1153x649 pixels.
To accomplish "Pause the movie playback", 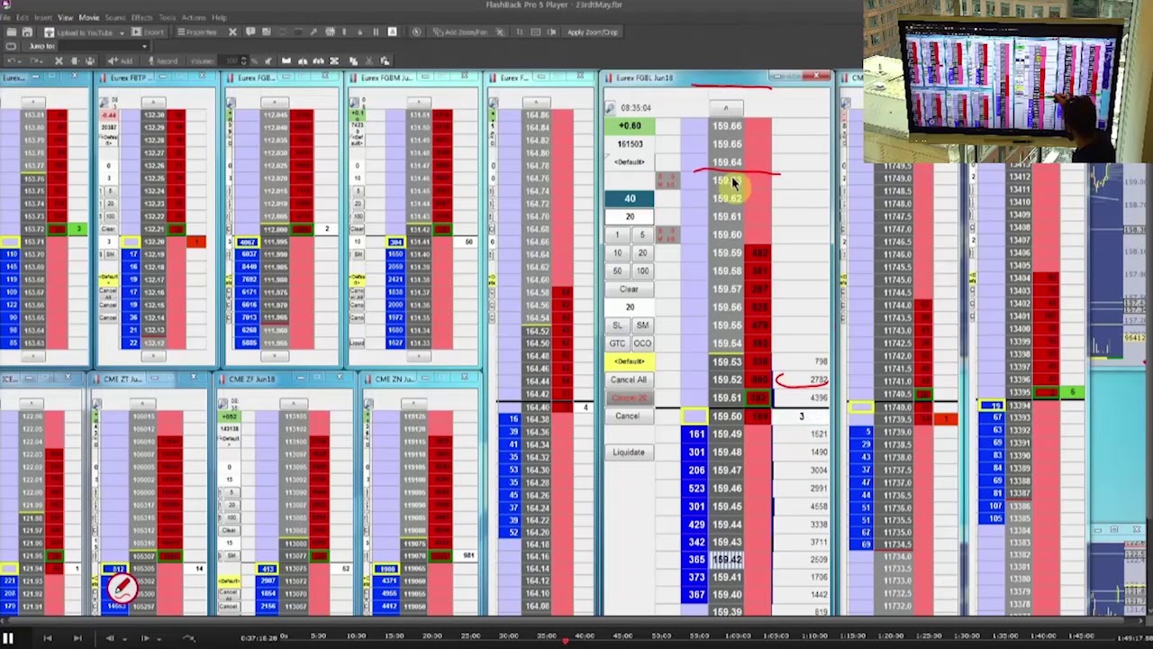I will click(x=8, y=638).
